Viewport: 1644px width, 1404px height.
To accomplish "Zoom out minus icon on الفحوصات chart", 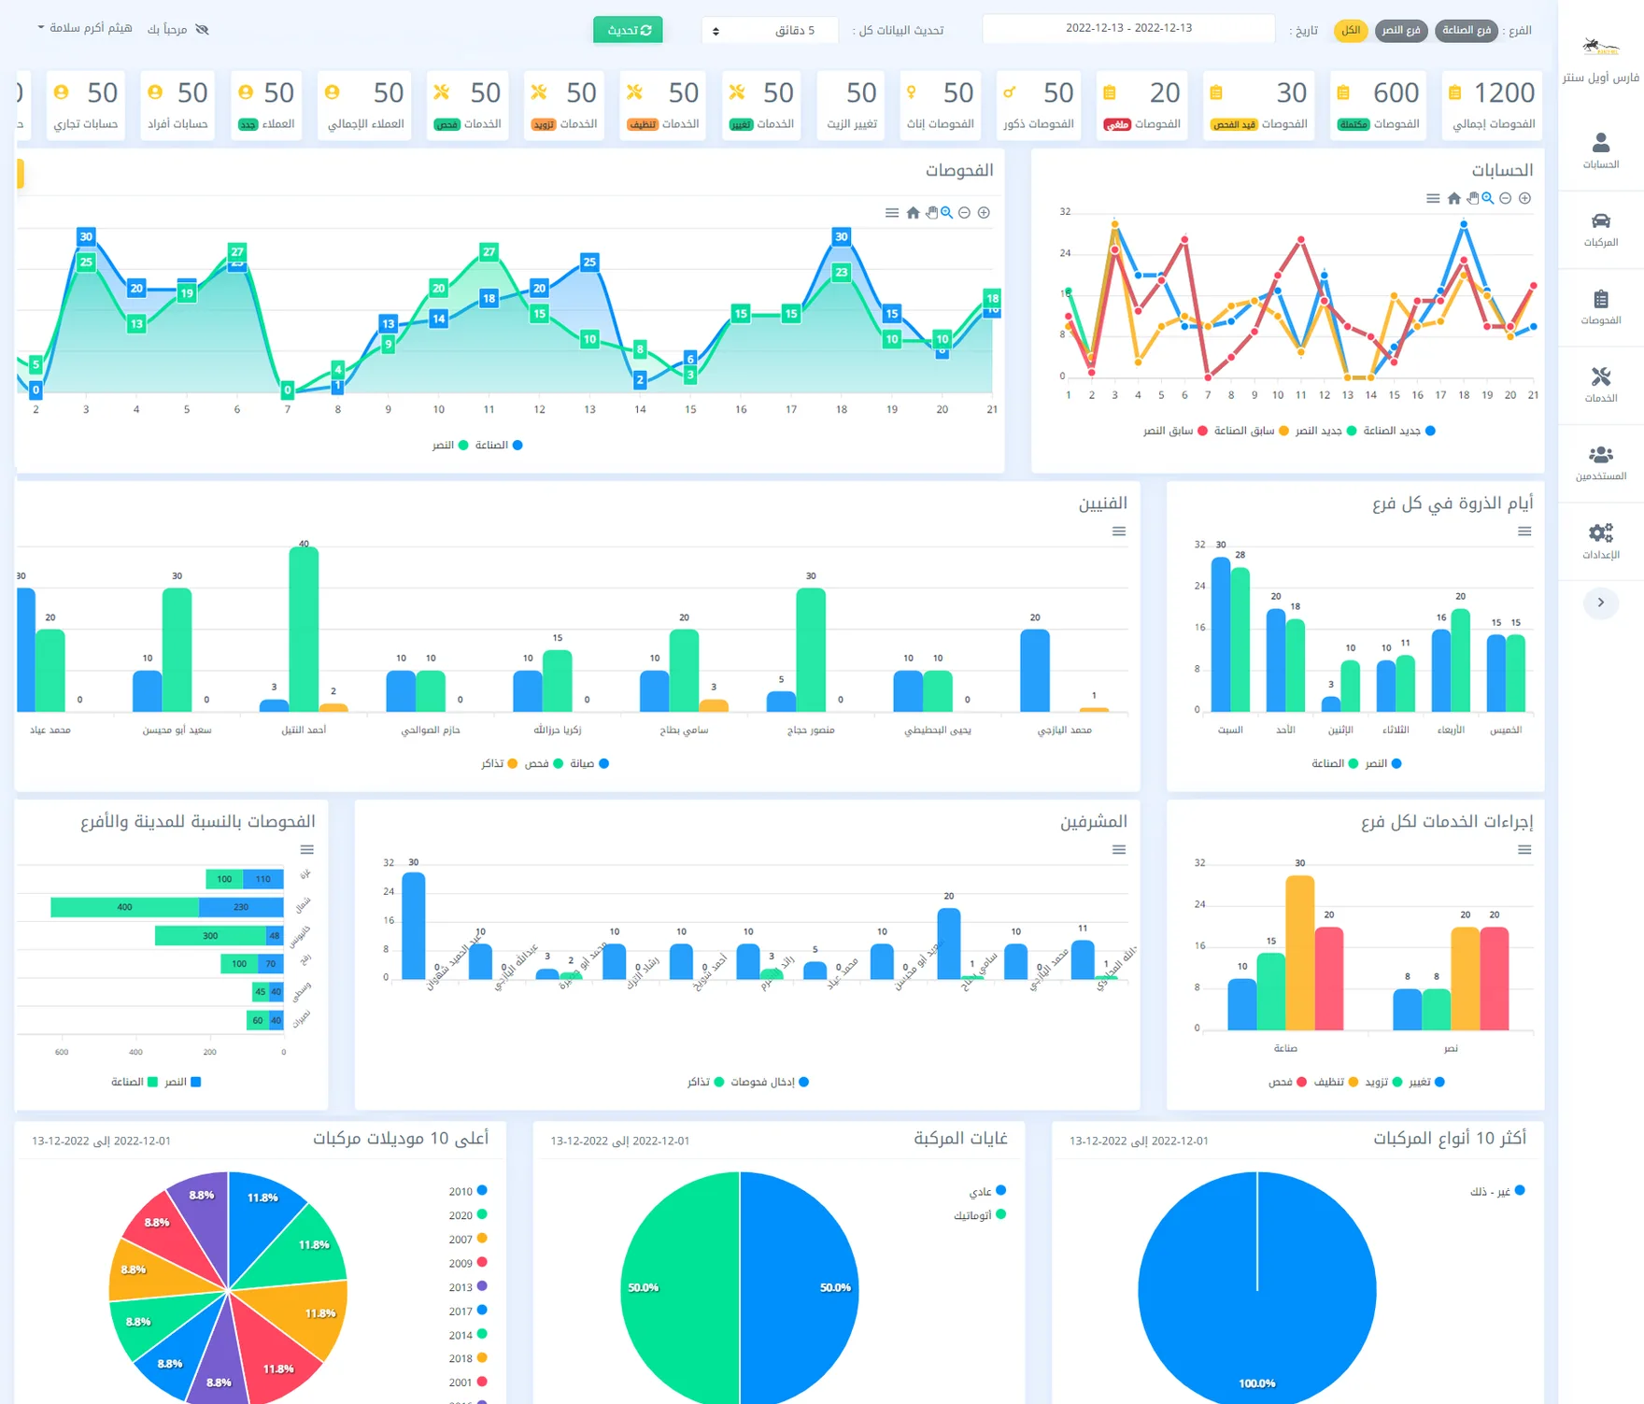I will [964, 213].
